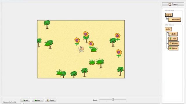The width and height of the screenshot is (186, 104).
Task: Start the scenario with Run
Action: click(x=37, y=100)
